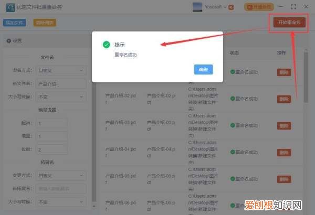Screen dimensions: 315x215
Task: Click 删除 in the 产品介绍-04.pdf row
Action: click(x=284, y=153)
